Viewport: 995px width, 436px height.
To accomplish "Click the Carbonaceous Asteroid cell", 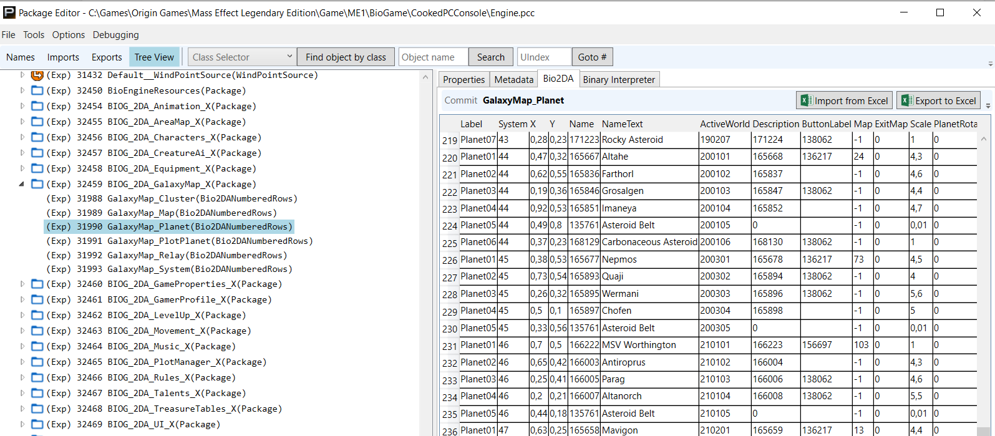I will [x=649, y=242].
